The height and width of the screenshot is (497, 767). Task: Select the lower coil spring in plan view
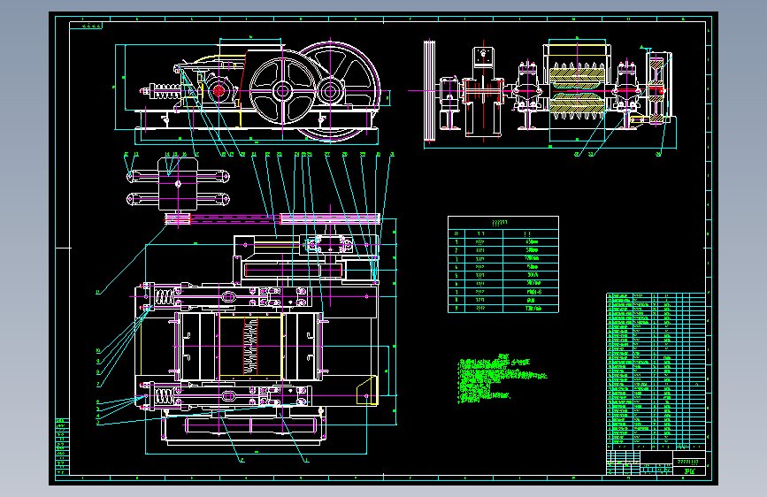click(165, 396)
